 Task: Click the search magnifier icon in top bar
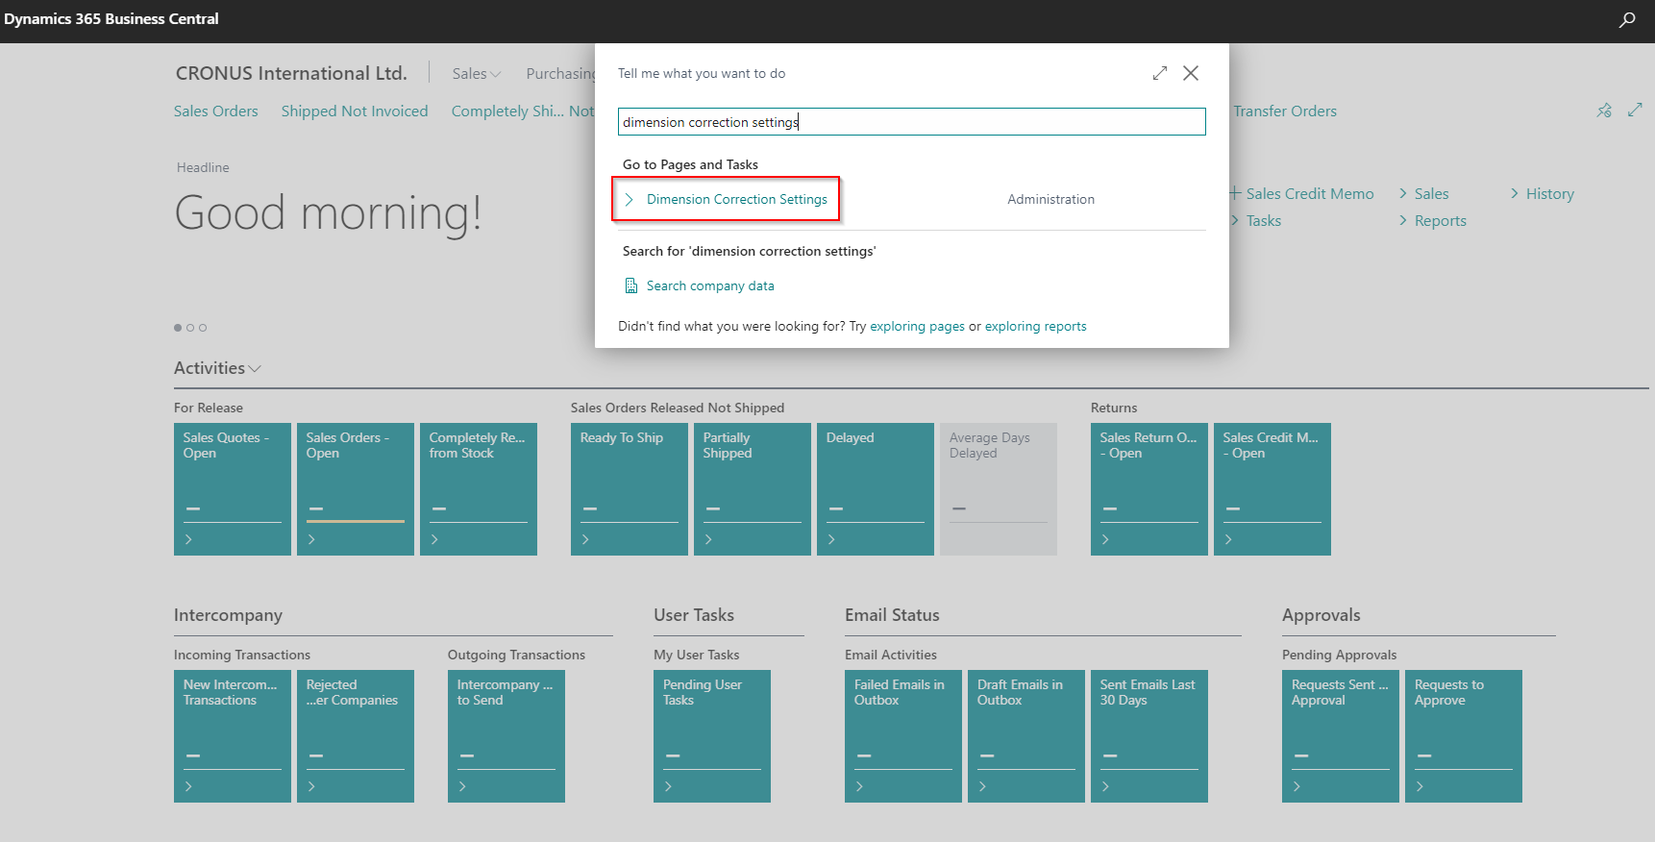(x=1626, y=19)
